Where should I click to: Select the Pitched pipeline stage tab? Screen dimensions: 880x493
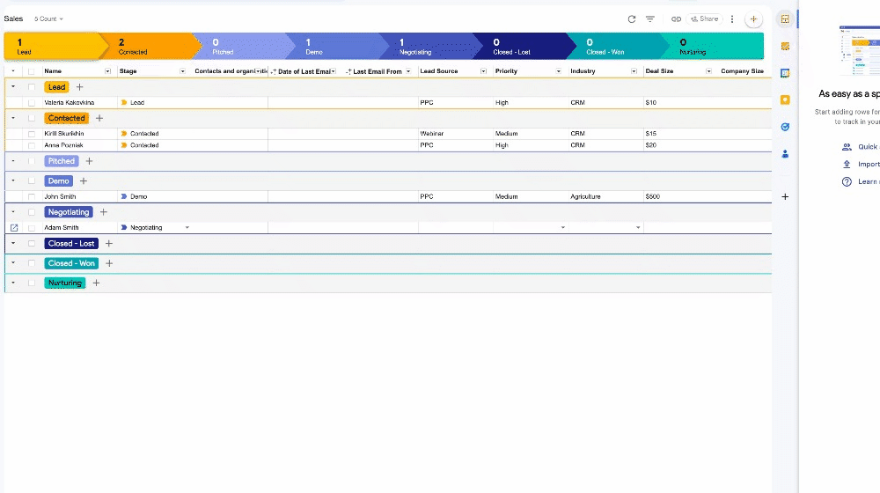[x=245, y=46]
